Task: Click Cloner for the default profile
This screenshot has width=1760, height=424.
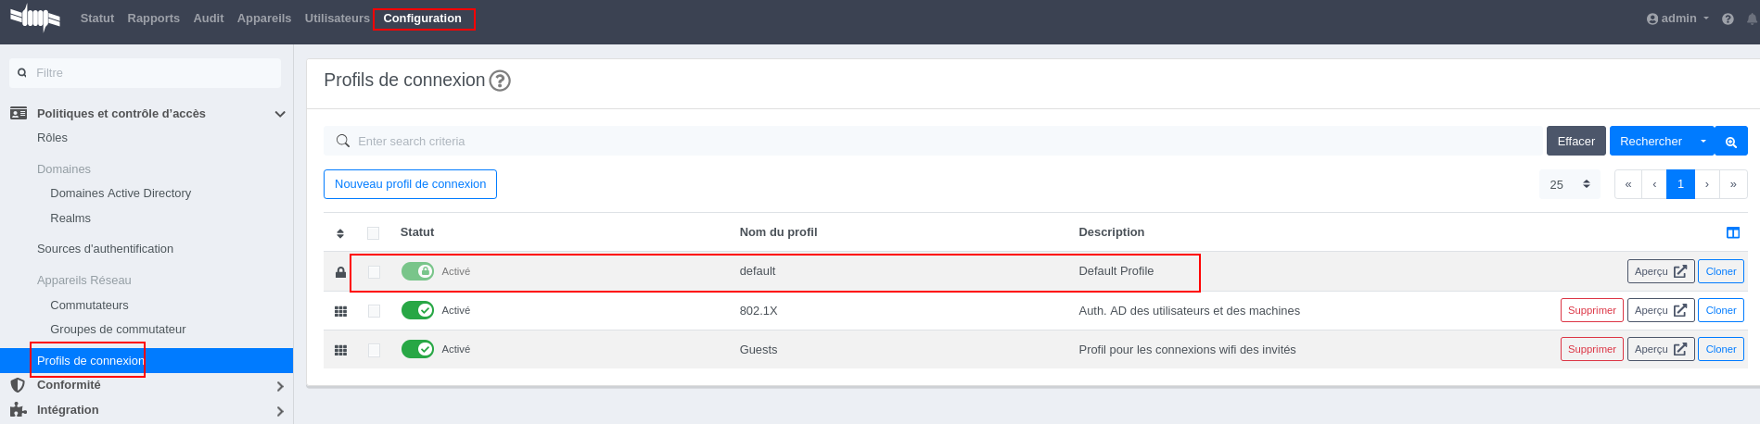Action: tap(1721, 271)
